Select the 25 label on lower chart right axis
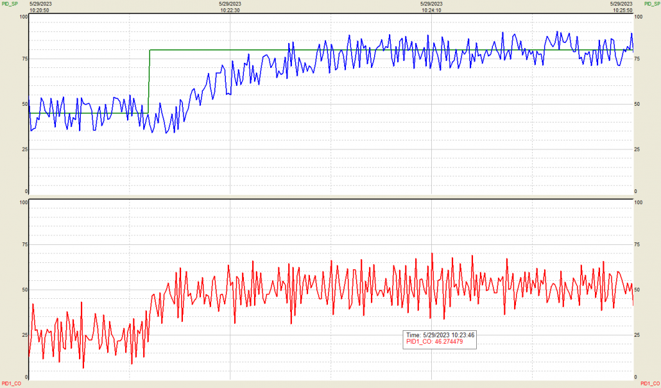This screenshot has width=661, height=388. (639, 335)
